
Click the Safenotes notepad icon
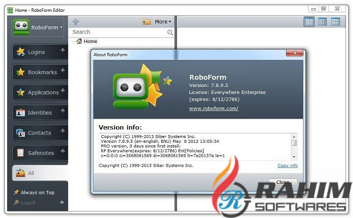(21, 153)
